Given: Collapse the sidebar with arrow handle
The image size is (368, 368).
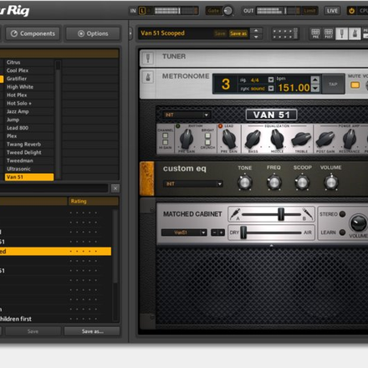Looking at the screenshot, I should point(130,33).
